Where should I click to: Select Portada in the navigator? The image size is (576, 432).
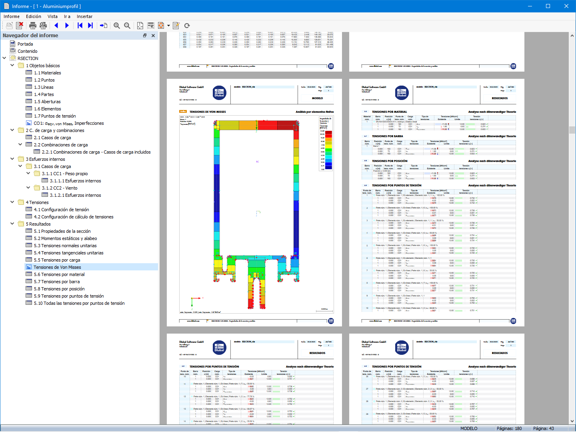(x=25, y=44)
